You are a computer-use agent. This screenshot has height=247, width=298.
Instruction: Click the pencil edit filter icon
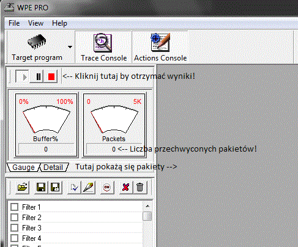[x=89, y=187]
